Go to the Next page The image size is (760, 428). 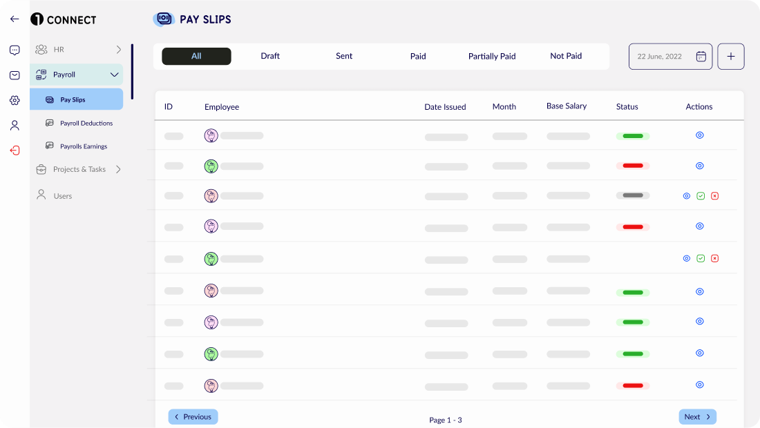(698, 417)
